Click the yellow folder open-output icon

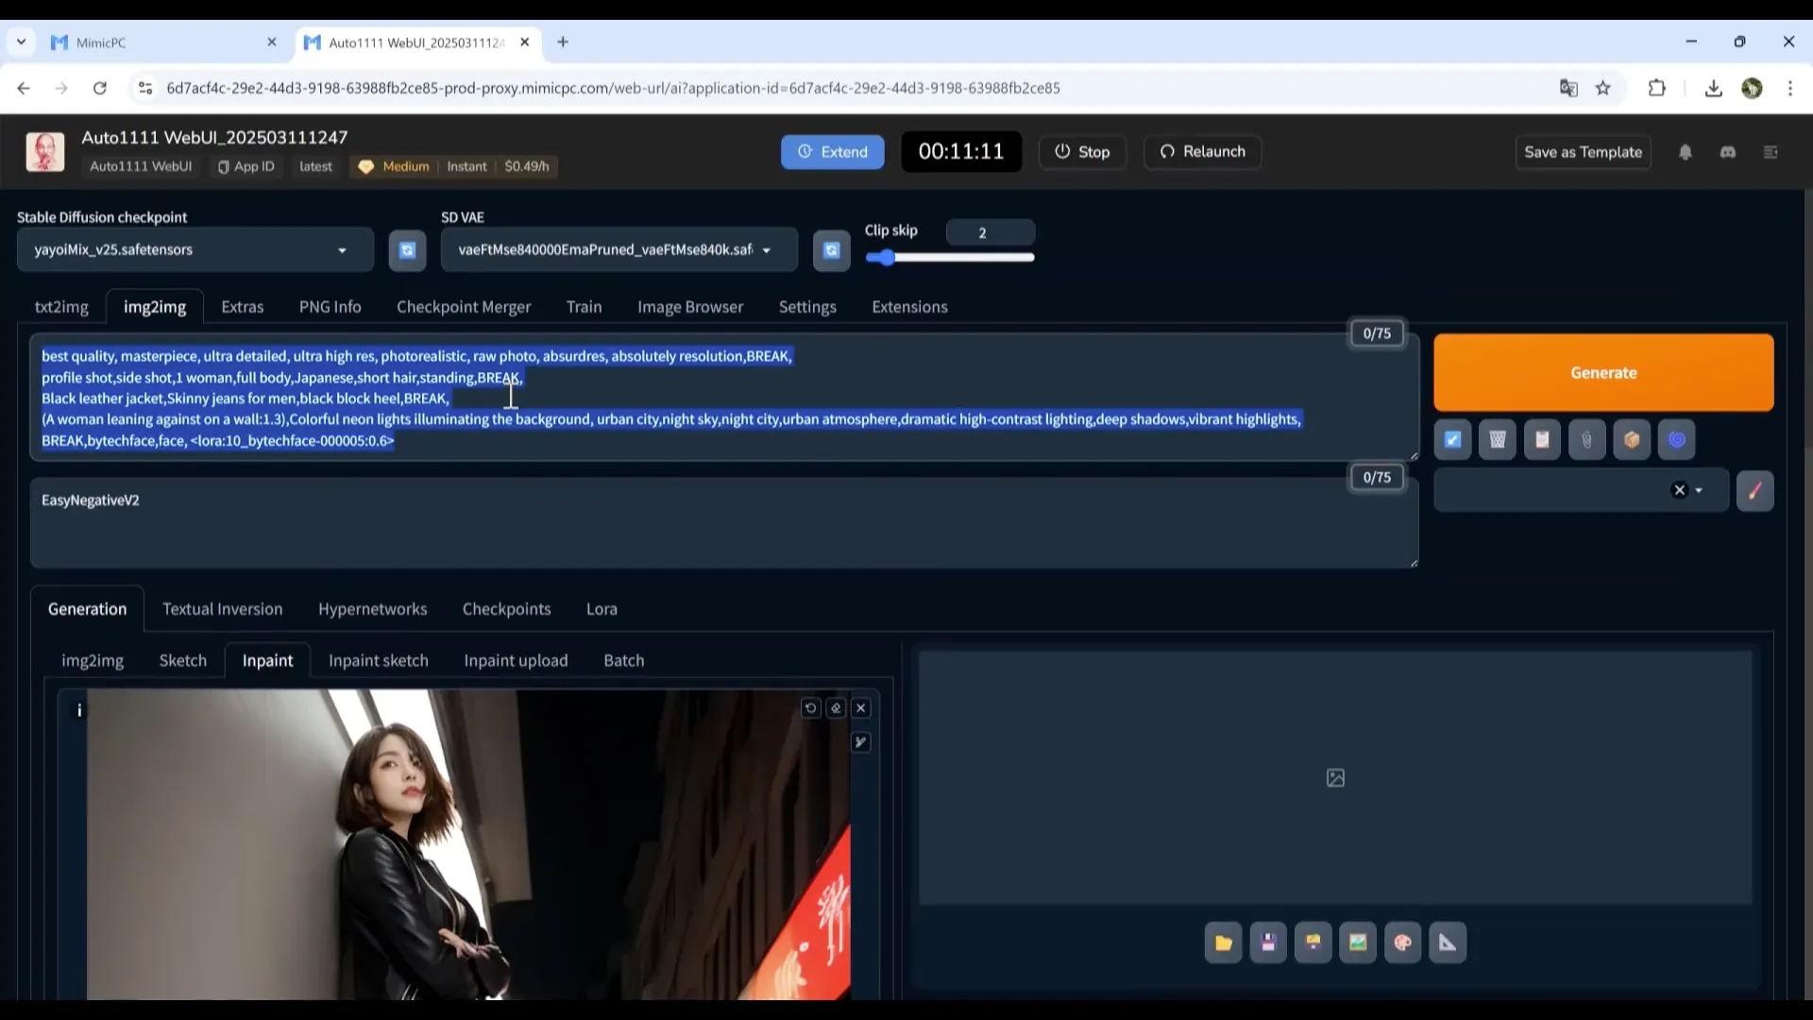(1223, 943)
